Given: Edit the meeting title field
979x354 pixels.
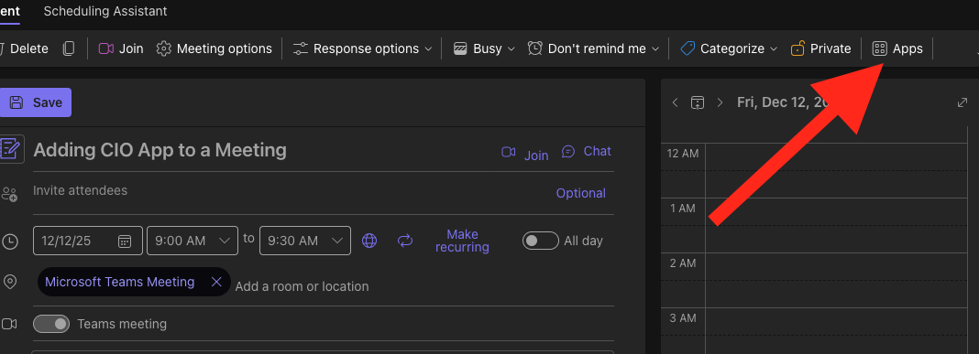Looking at the screenshot, I should click(x=159, y=150).
